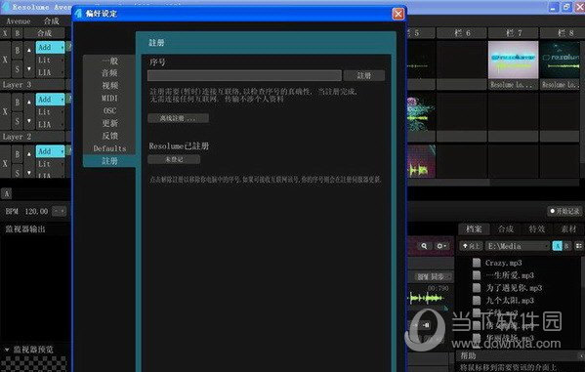Select the OSC preferences tab

pyautogui.click(x=109, y=110)
